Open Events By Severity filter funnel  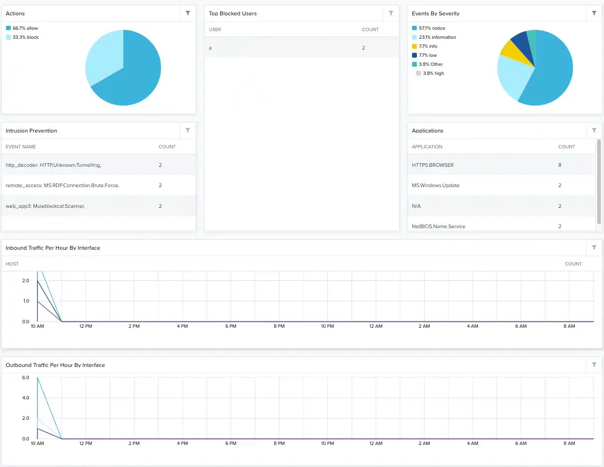(x=594, y=13)
